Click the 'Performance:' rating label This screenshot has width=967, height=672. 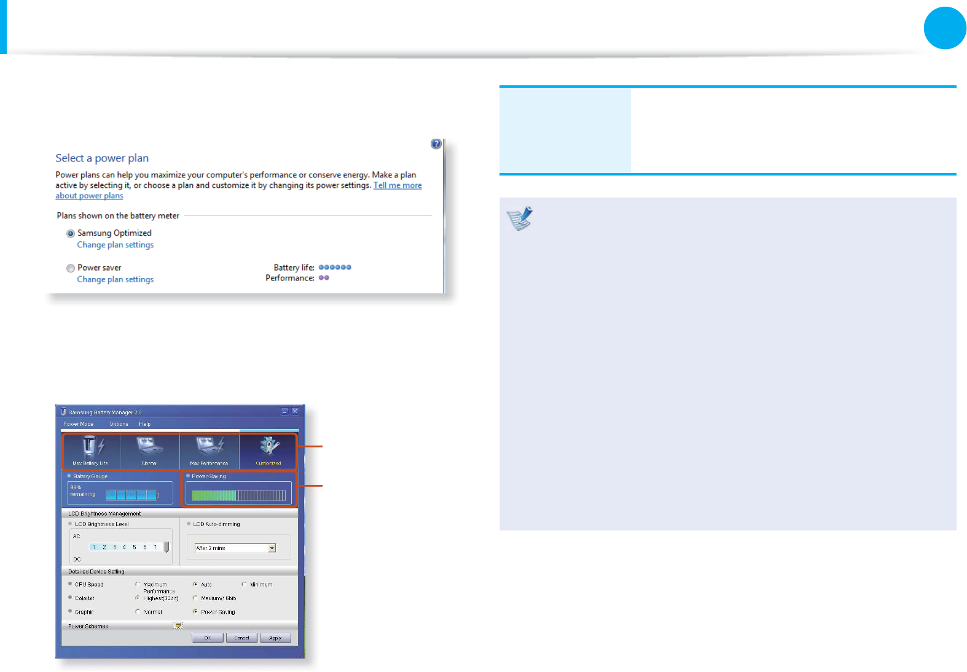point(290,278)
